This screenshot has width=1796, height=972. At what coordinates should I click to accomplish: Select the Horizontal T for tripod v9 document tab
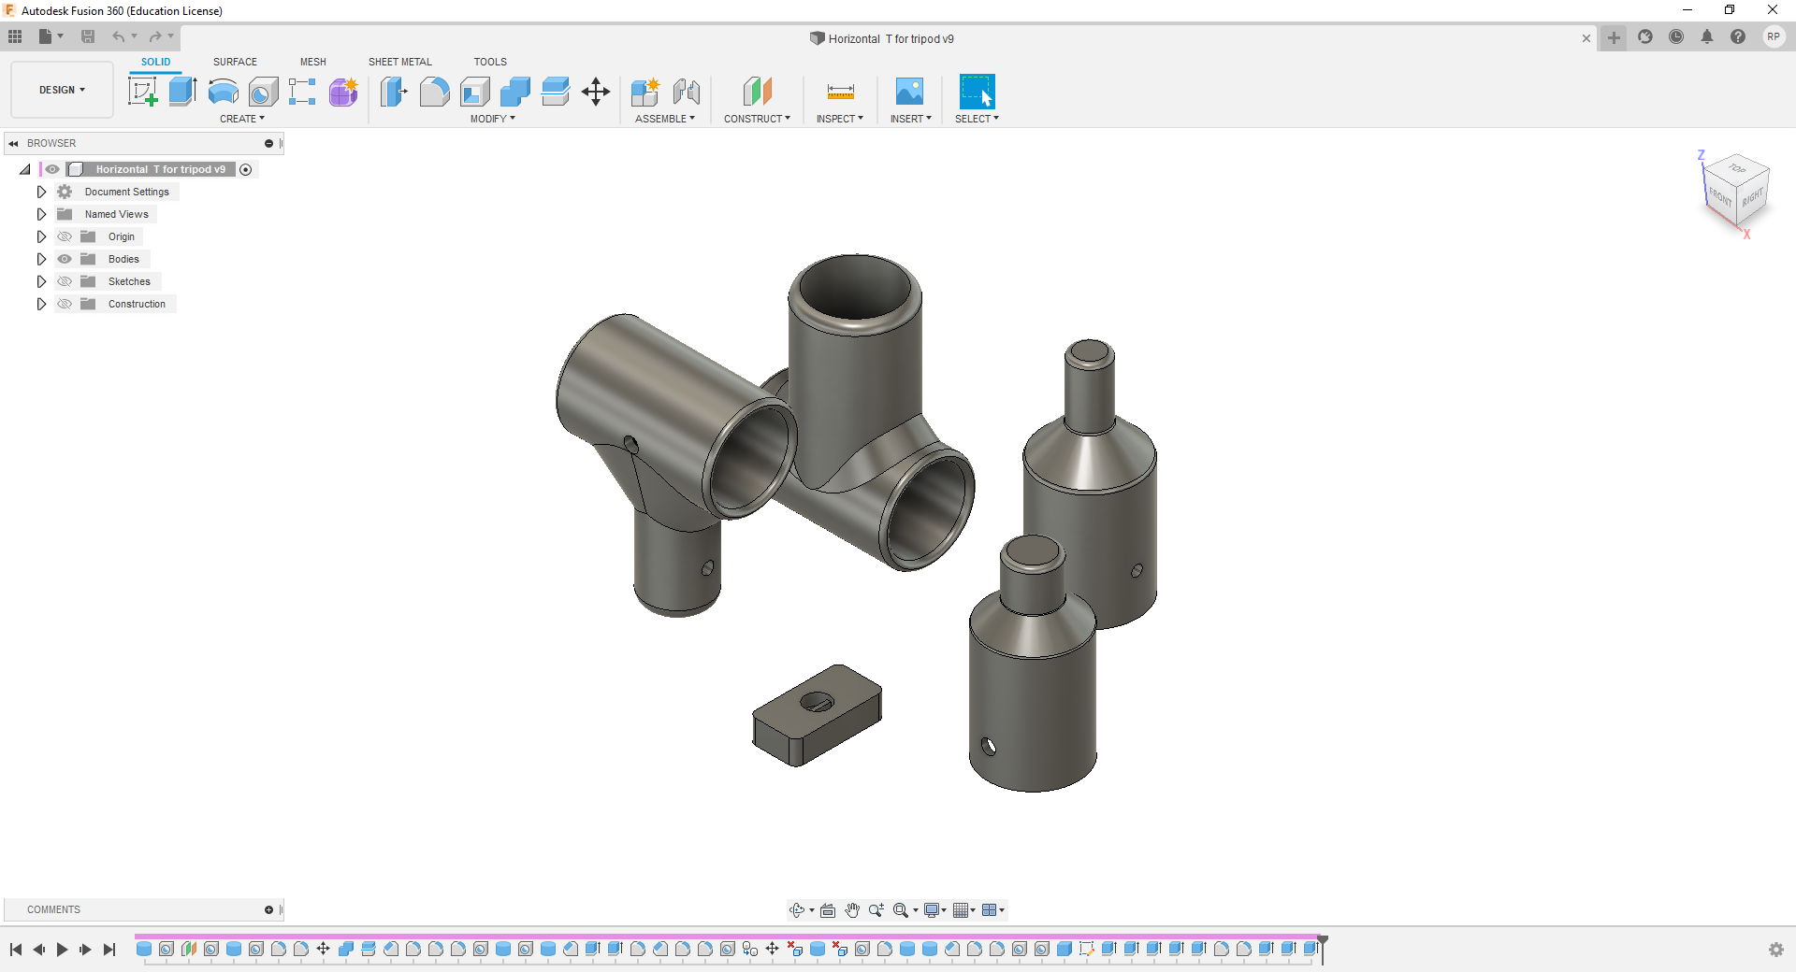pos(882,38)
